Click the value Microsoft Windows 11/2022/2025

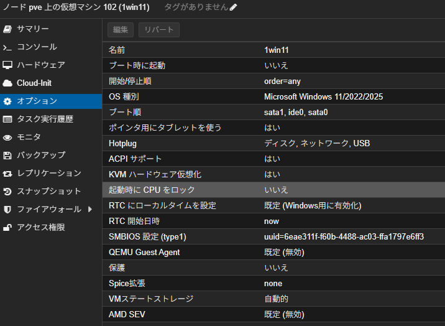(324, 97)
